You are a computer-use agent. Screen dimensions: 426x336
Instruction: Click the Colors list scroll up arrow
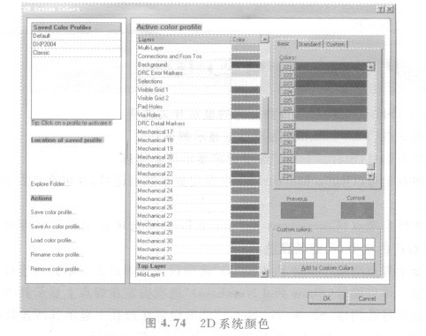pyautogui.click(x=370, y=67)
